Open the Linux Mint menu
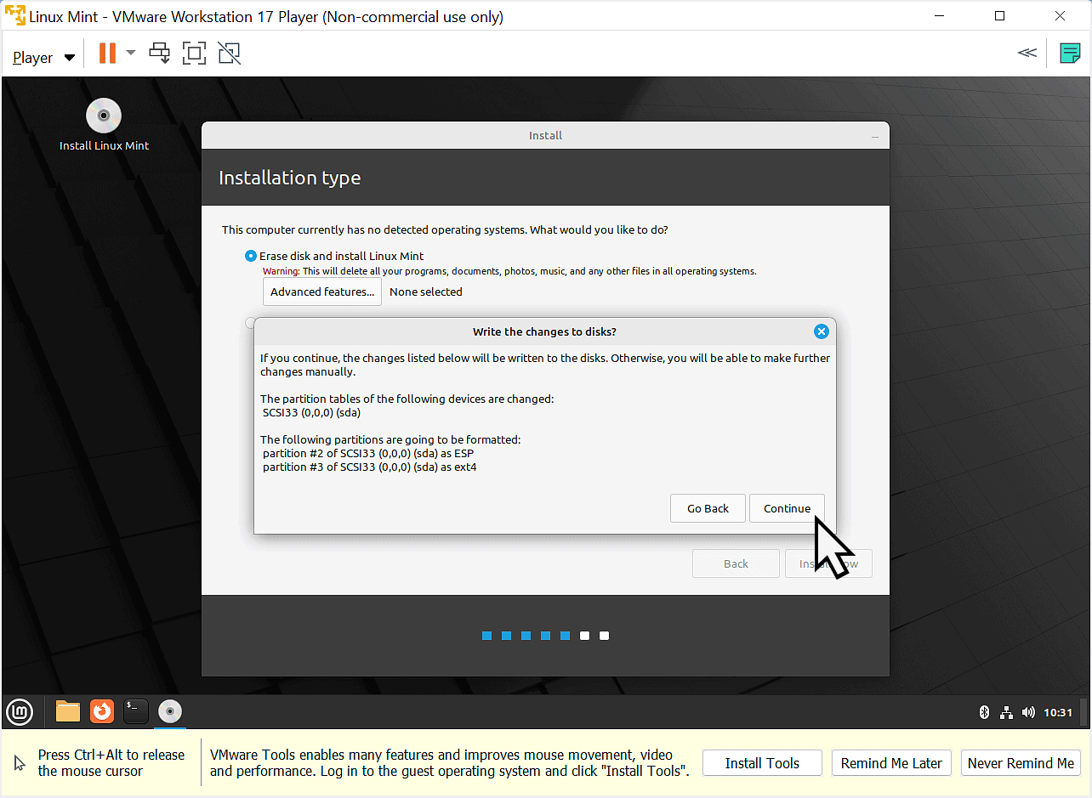Viewport: 1092px width, 798px height. (x=19, y=711)
